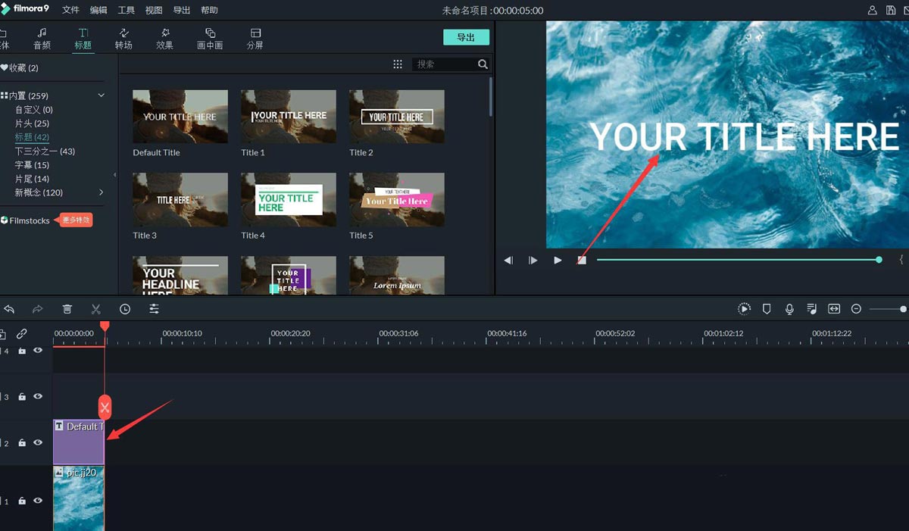Viewport: 909px width, 531px height.
Task: Collapse the 内置 (259) category
Action: click(102, 95)
